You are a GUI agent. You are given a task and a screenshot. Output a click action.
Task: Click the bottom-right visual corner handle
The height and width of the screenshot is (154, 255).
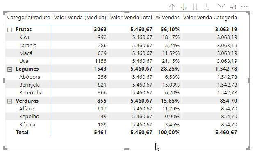coord(248,148)
